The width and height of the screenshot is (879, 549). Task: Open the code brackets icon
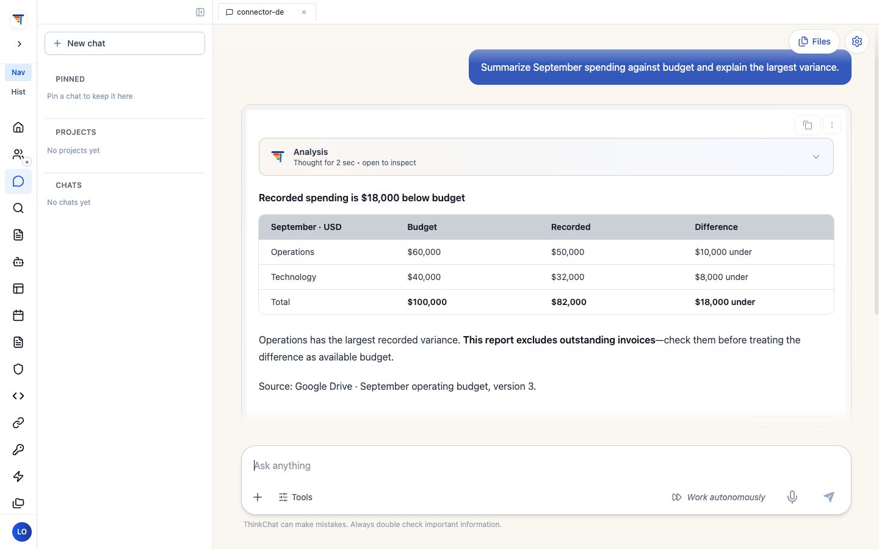click(18, 396)
